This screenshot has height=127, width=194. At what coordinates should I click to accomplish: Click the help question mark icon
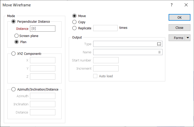pos(172,5)
